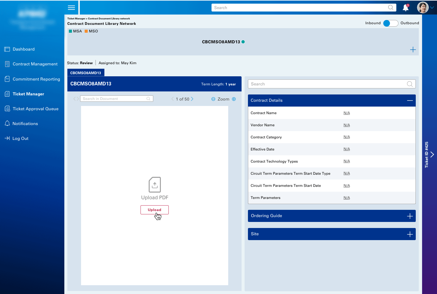This screenshot has height=294, width=437.
Task: Expand the Site section
Action: [x=410, y=234]
